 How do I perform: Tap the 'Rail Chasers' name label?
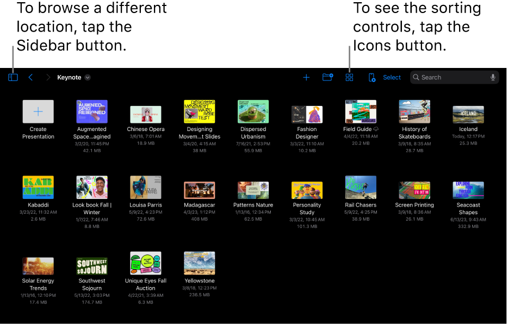point(361,205)
